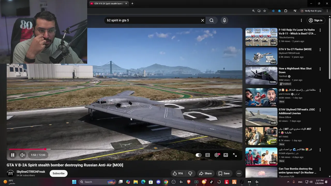Open Chrome zoom magnifier in address bar
This screenshot has width=331, height=186.
(253, 11)
